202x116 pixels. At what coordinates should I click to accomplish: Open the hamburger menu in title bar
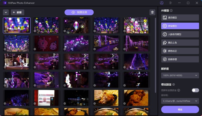coord(171,3)
